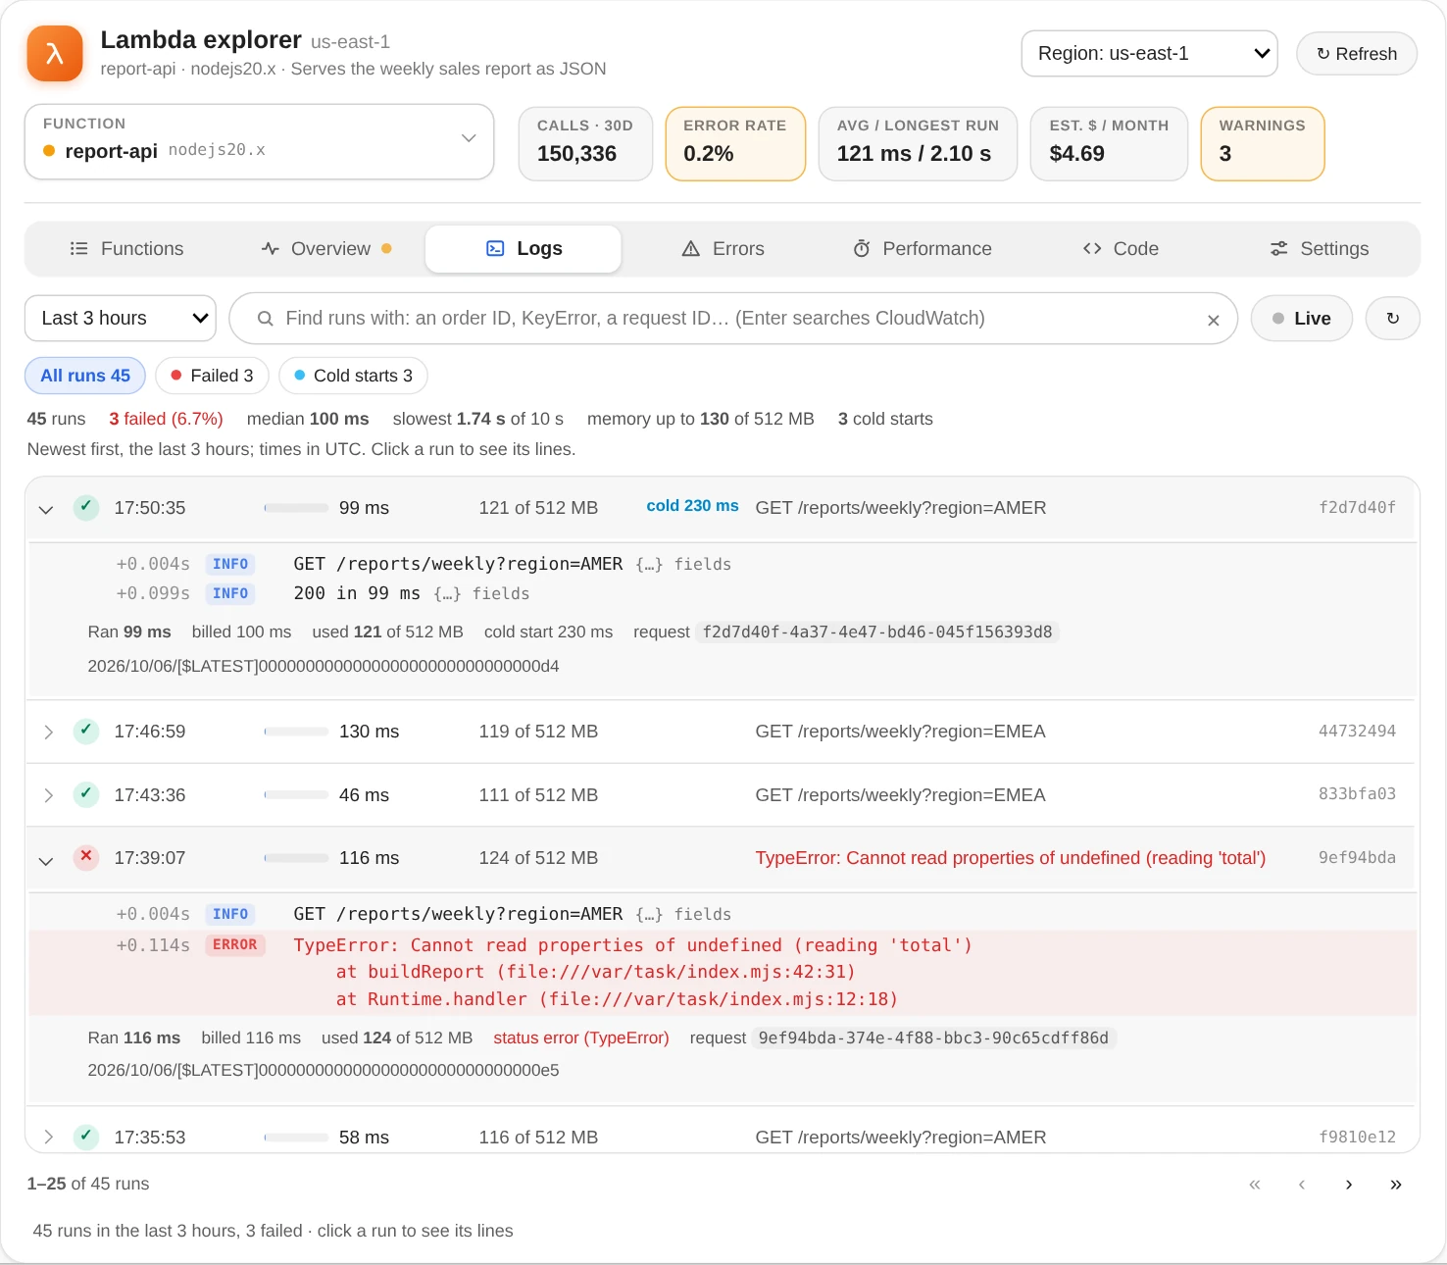This screenshot has height=1265, width=1447.
Task: Click log stream name ending in 00d4
Action: click(324, 667)
